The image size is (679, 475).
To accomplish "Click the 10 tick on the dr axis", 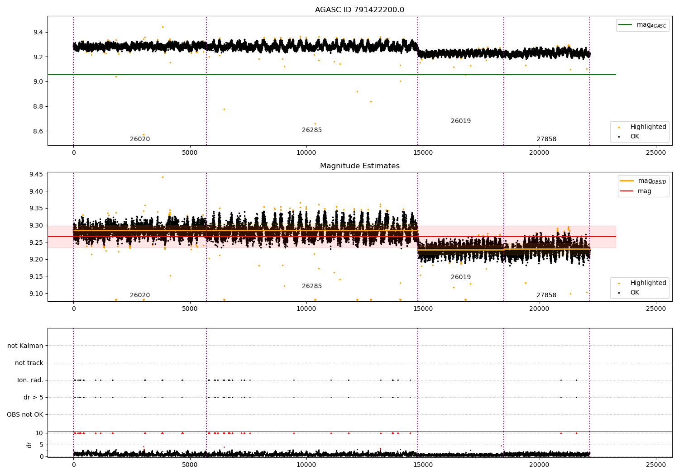I will click(x=39, y=433).
